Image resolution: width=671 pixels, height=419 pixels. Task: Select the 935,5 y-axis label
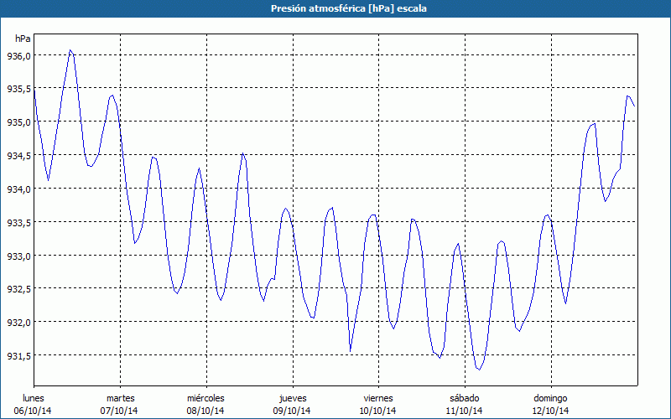click(x=18, y=89)
